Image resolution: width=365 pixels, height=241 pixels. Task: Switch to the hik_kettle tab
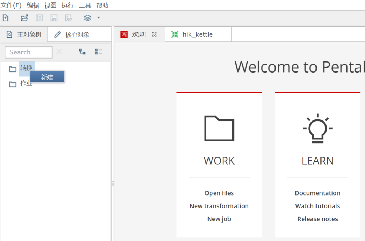(197, 34)
